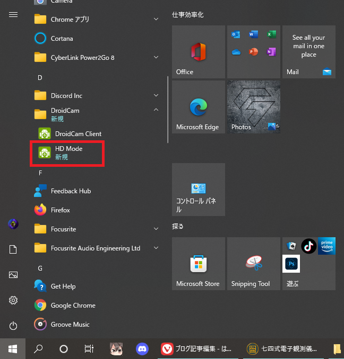Expand the CyberLink Power2Go 8 folder

pyautogui.click(x=156, y=57)
